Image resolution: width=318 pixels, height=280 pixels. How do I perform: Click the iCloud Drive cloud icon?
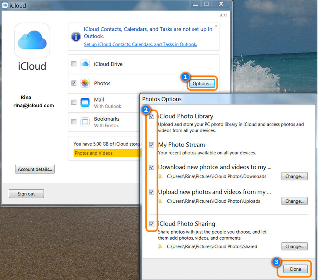85,64
